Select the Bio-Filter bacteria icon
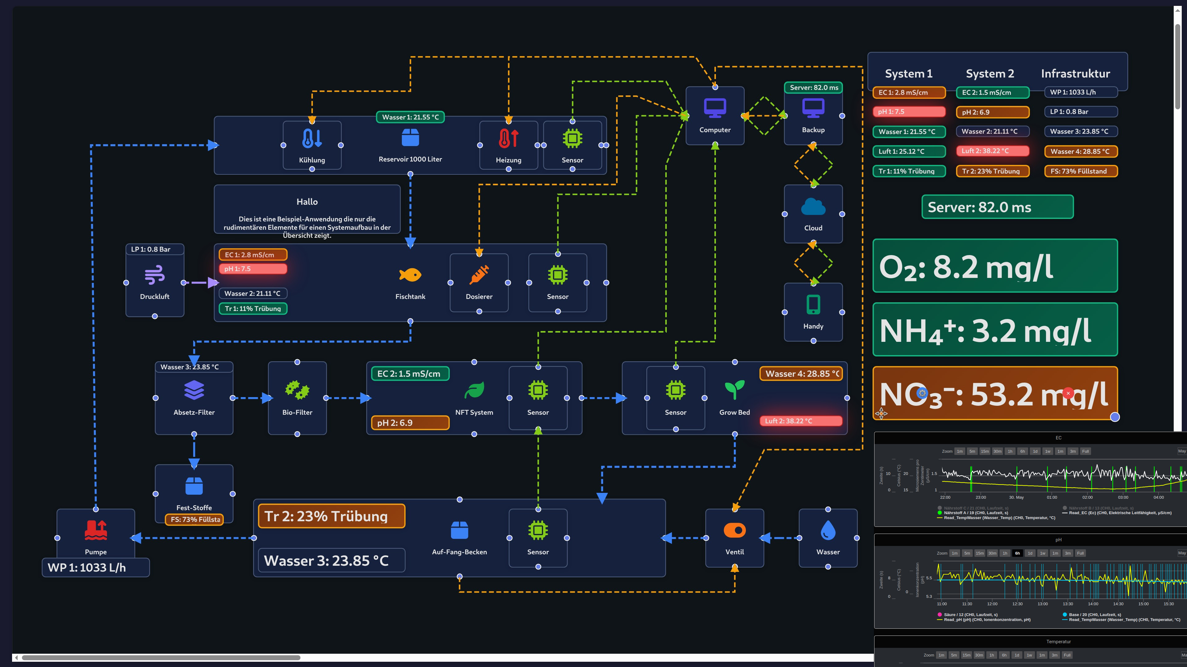1187x667 pixels. tap(297, 390)
